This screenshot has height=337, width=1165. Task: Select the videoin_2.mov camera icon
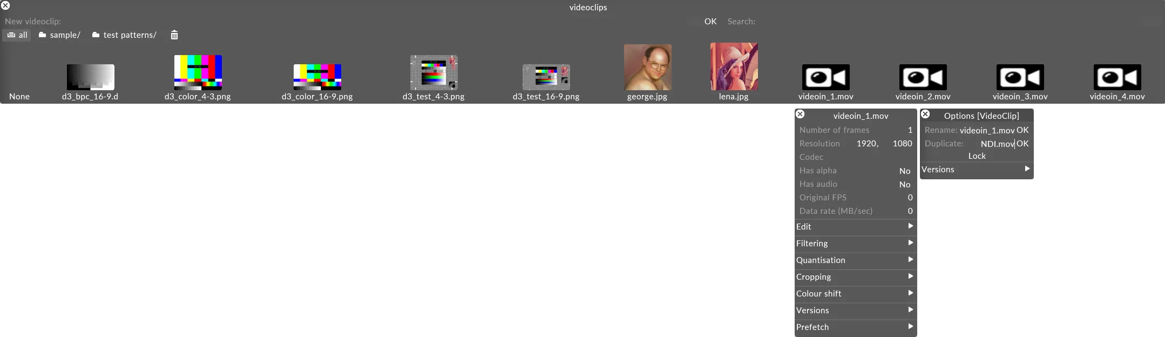coord(923,77)
